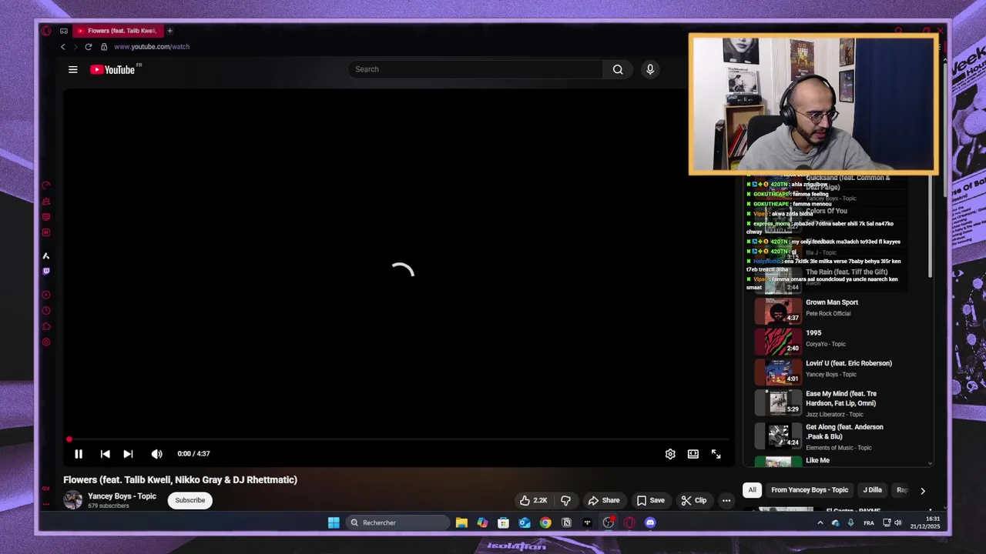Screen dimensions: 986x554
Task: Skip to next video in player
Action: tap(128, 454)
